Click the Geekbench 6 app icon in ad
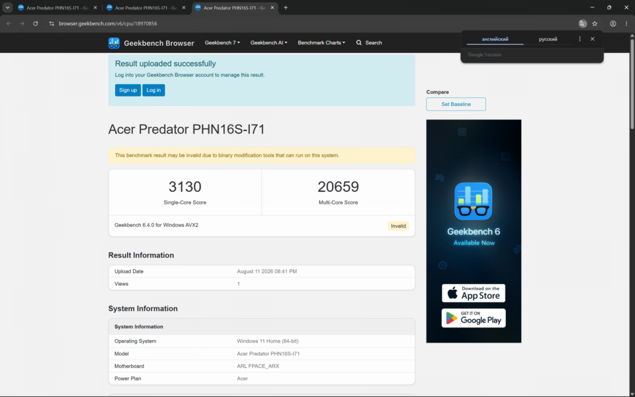 point(473,201)
